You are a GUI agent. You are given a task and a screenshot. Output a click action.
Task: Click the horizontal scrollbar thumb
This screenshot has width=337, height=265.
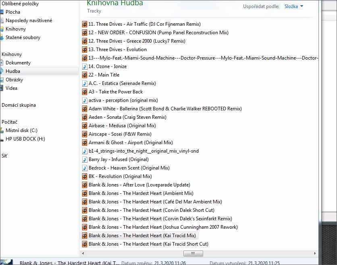(x=193, y=254)
